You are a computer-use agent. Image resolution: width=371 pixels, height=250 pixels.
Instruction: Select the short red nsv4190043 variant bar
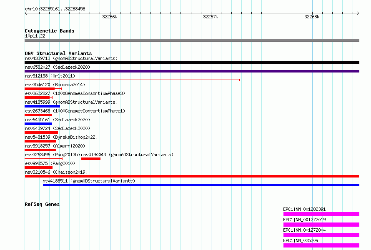(91, 159)
